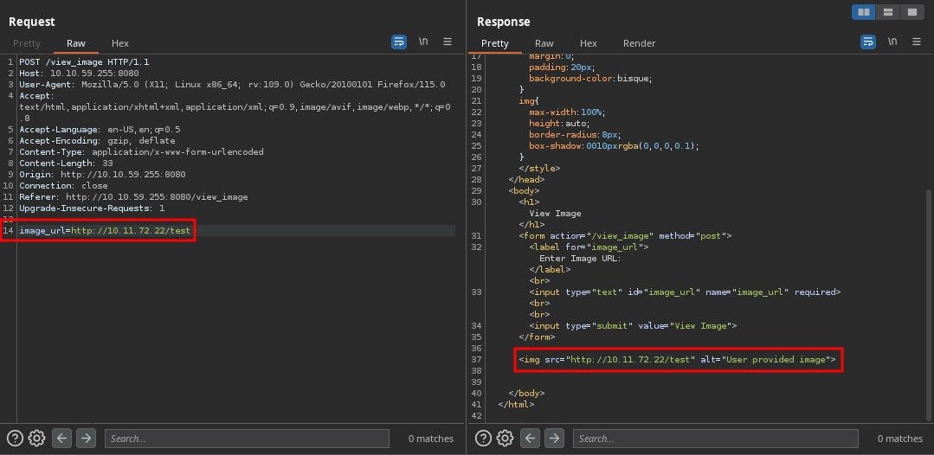Open Request search settings gear
The width and height of the screenshot is (934, 455).
(36, 439)
